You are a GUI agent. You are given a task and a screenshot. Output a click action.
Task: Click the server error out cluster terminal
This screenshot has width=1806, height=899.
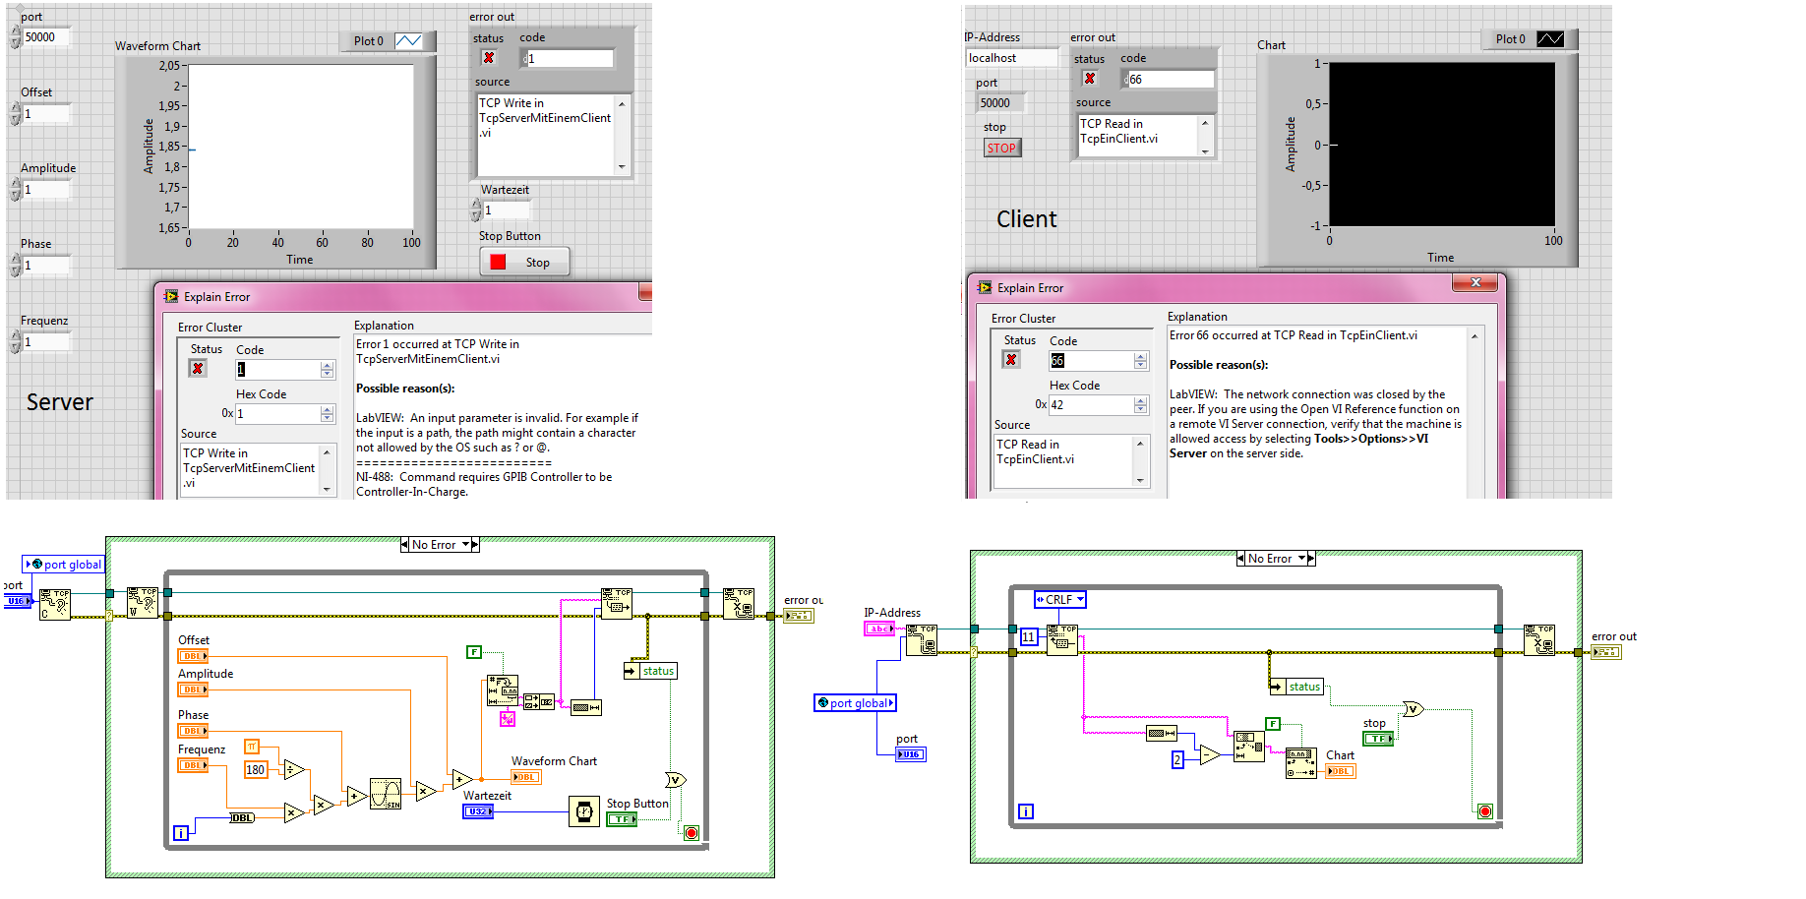tap(799, 616)
